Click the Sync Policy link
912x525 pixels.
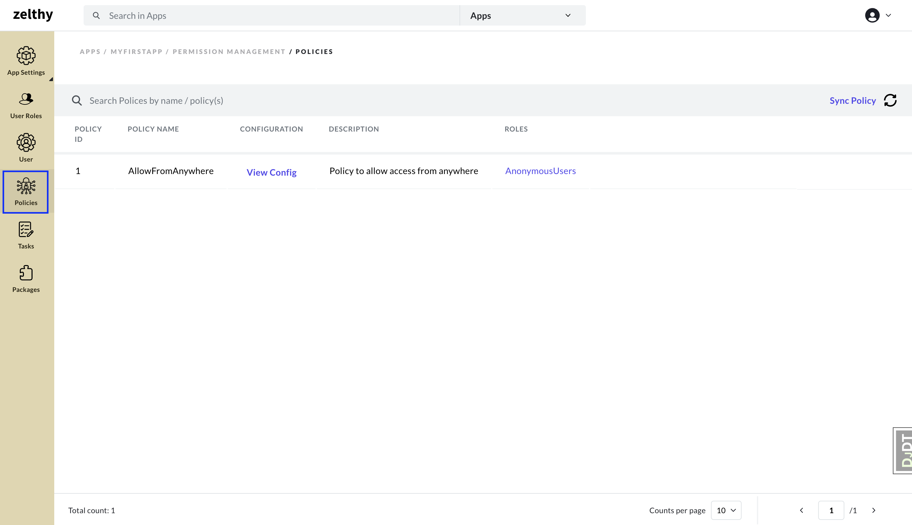coord(853,100)
